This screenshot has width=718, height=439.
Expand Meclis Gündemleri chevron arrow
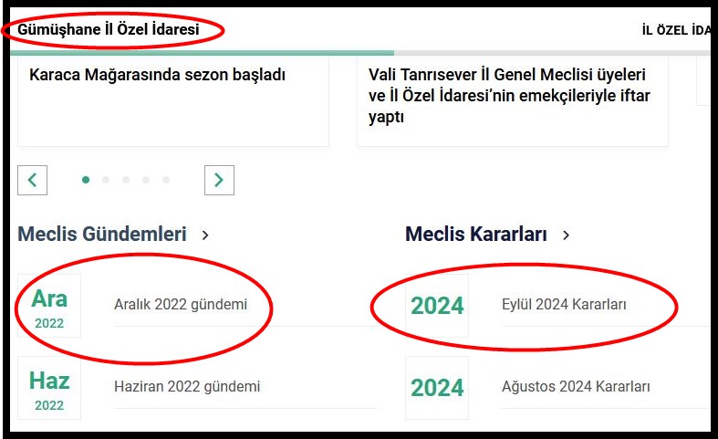point(205,235)
